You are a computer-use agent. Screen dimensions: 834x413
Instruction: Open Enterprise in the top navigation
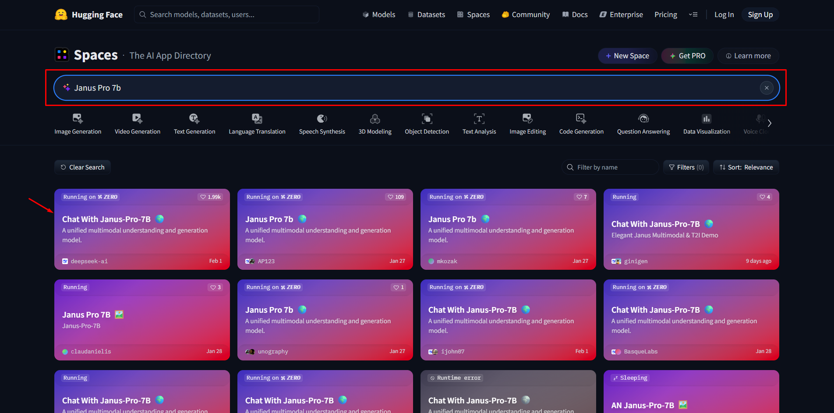click(621, 14)
